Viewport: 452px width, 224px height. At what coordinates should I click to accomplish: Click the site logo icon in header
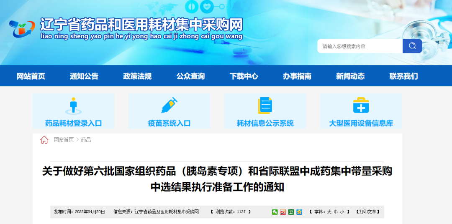(x=22, y=29)
